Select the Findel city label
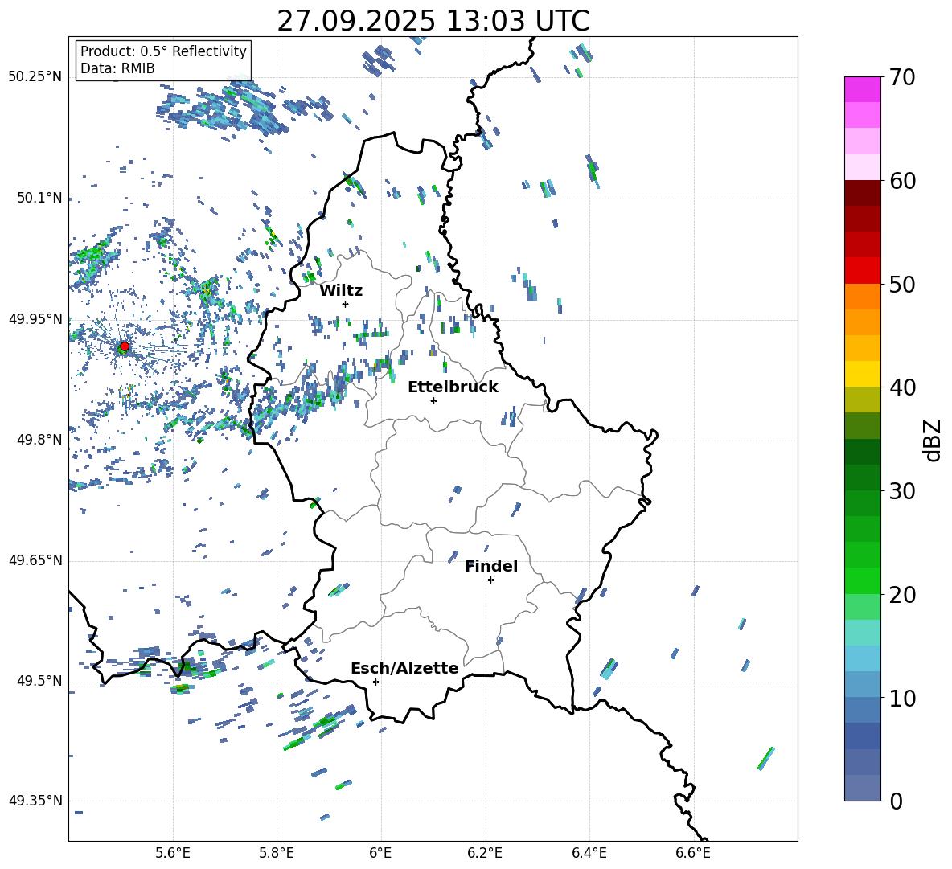Viewport: 952px width, 869px height. click(491, 566)
